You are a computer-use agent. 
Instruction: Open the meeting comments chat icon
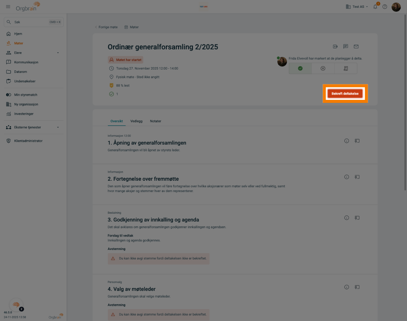(x=345, y=47)
